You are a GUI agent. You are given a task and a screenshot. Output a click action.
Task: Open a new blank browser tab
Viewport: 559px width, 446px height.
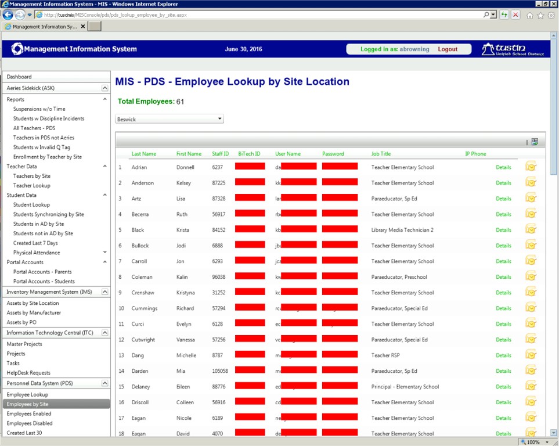(95, 26)
